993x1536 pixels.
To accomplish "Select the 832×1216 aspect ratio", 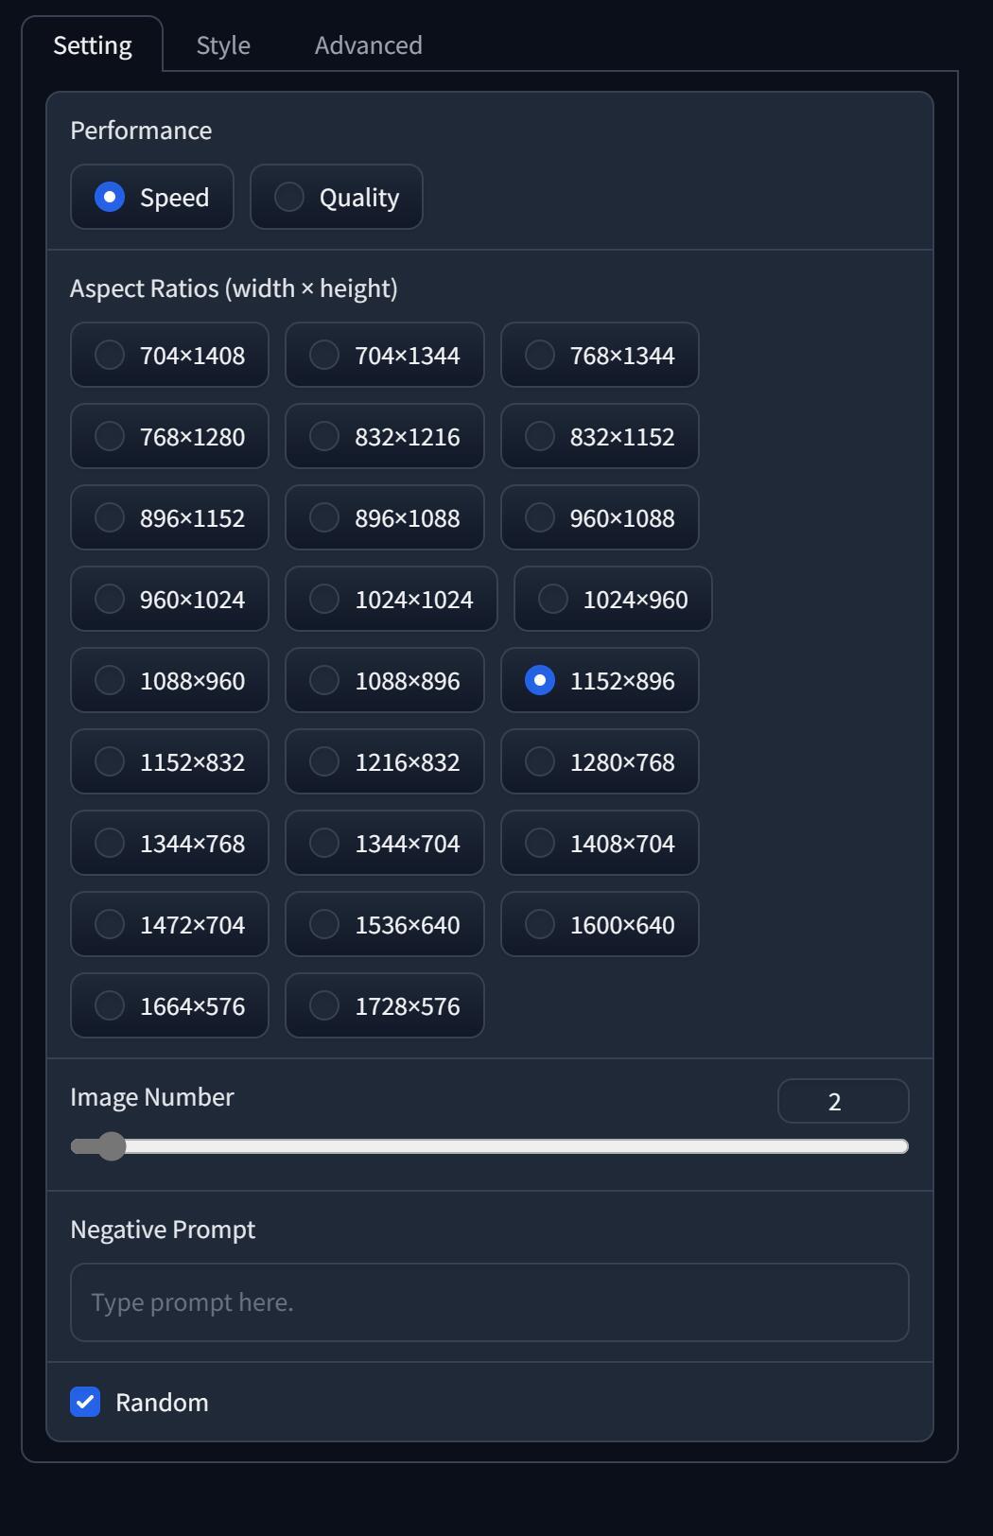I will 385,436.
